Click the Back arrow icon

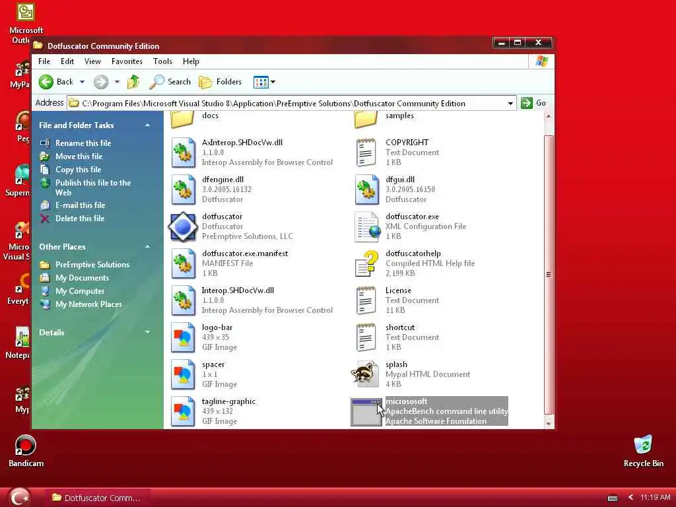(46, 82)
